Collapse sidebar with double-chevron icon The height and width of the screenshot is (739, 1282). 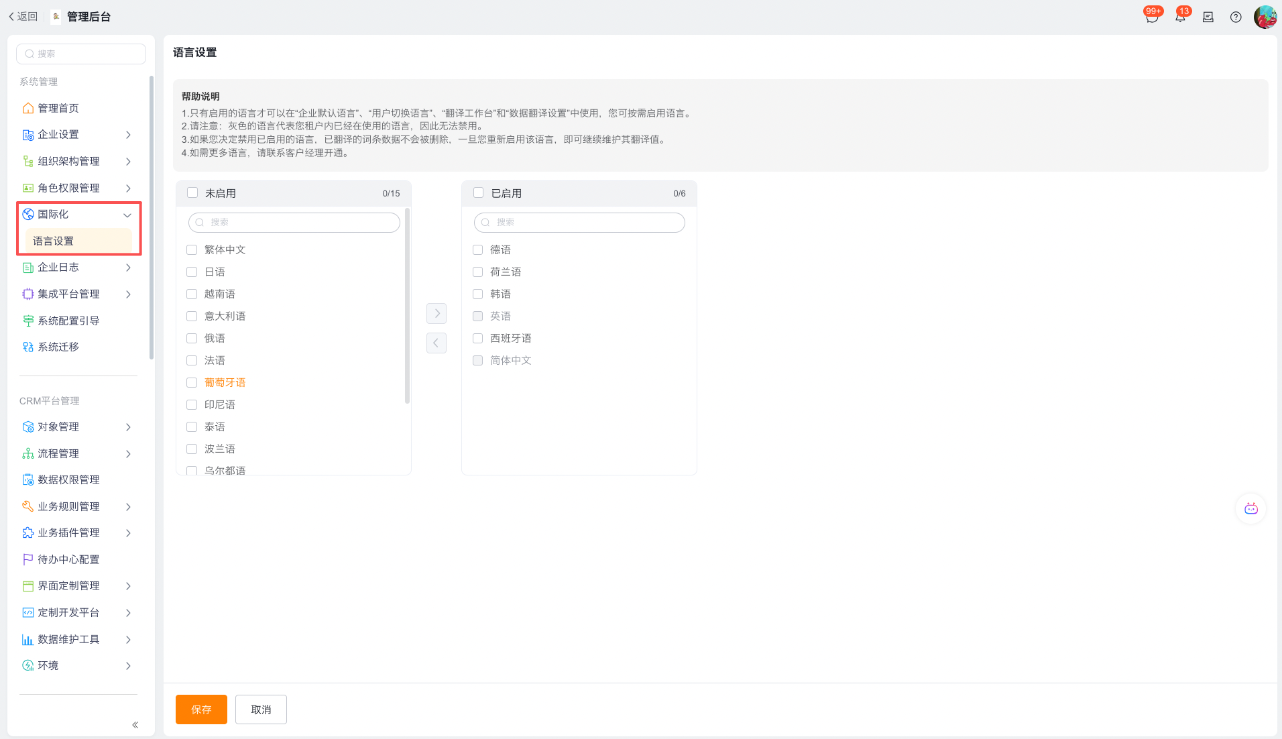pos(135,725)
